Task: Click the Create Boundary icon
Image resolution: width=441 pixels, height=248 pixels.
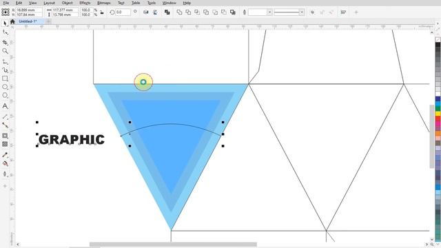Action: pyautogui.click(x=233, y=12)
